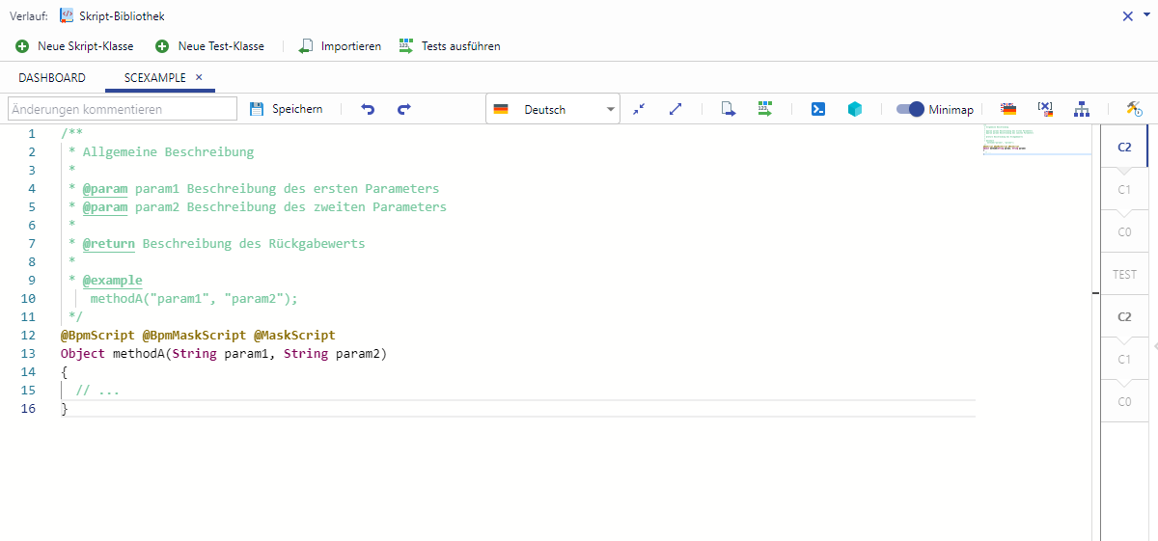Screen dimensions: 1158x541
Task: Click the document with arrow icon
Action: (729, 110)
